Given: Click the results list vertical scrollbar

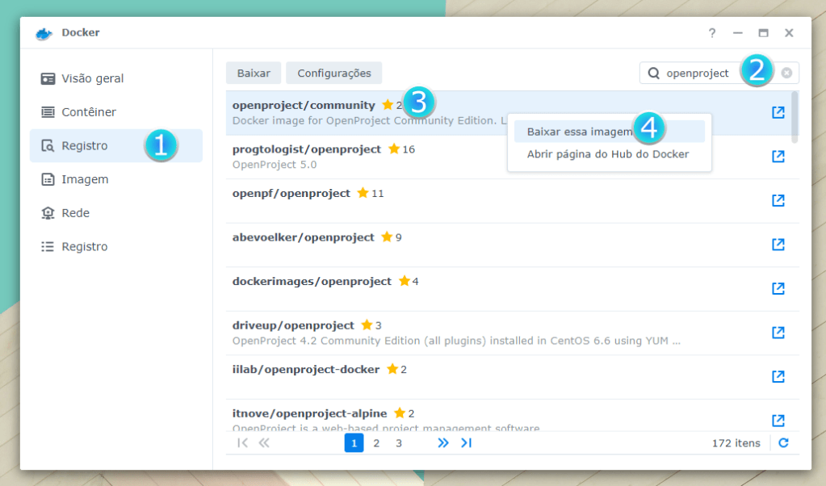Looking at the screenshot, I should (795, 117).
